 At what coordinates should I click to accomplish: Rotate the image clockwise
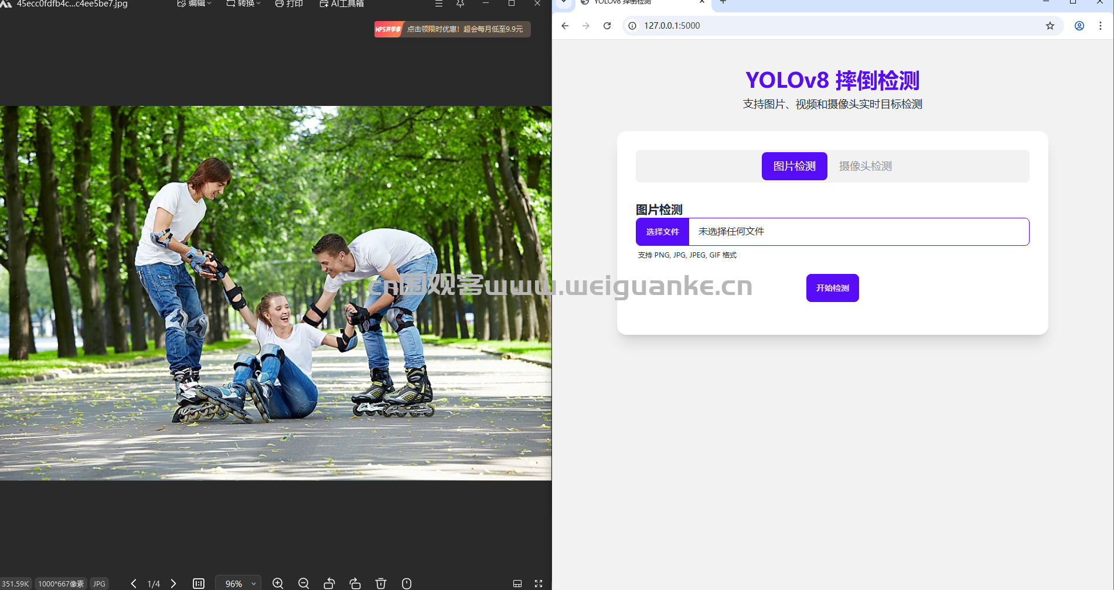355,583
